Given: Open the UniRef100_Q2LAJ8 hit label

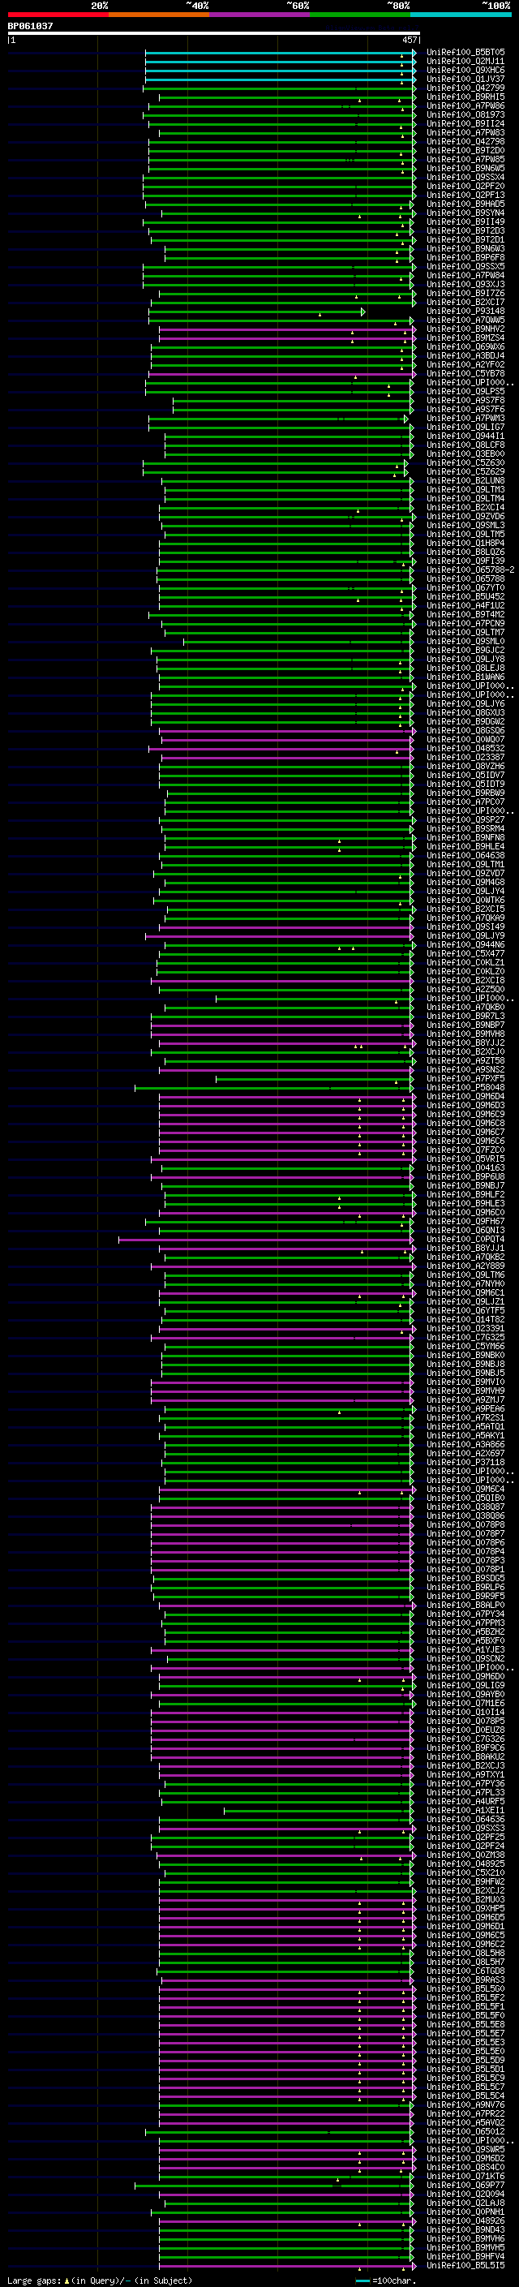Looking at the screenshot, I should pos(465,2203).
